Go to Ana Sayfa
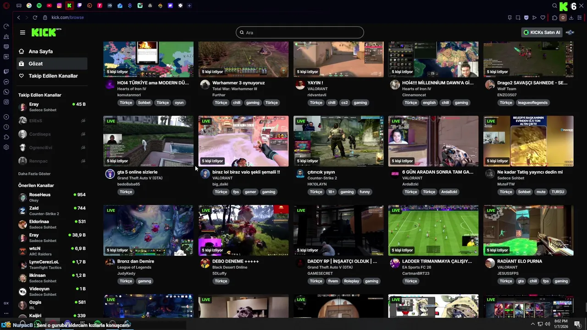 click(x=51, y=51)
